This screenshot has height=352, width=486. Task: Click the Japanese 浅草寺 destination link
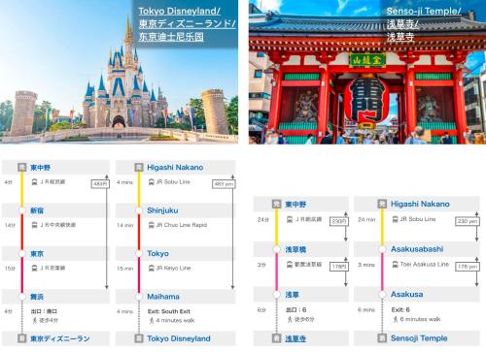(x=295, y=338)
